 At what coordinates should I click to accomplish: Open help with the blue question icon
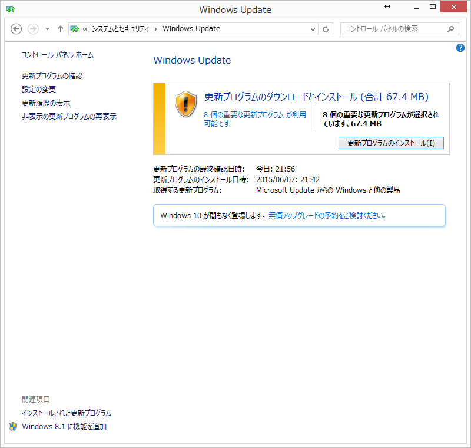[460, 48]
